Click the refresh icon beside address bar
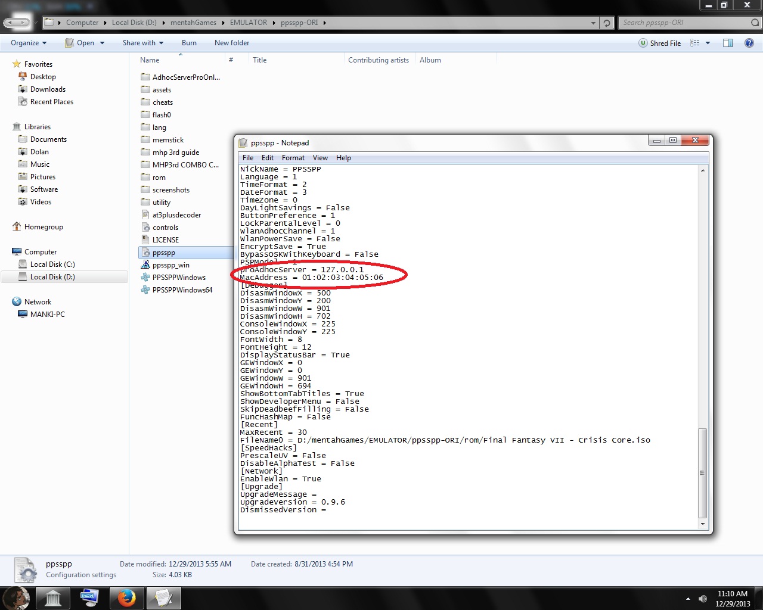The height and width of the screenshot is (610, 763). 607,23
